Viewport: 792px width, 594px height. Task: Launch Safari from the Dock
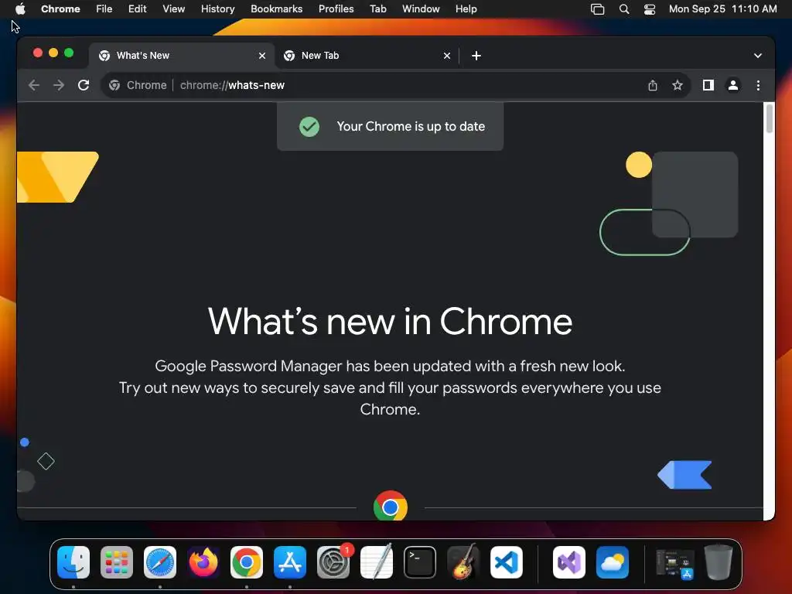(x=160, y=562)
